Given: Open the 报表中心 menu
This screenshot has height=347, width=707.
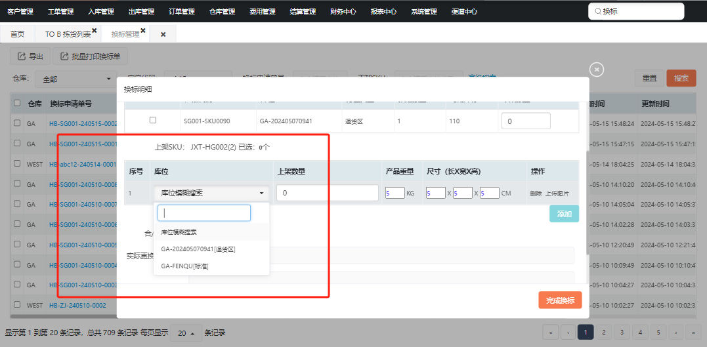Looking at the screenshot, I should pos(384,12).
